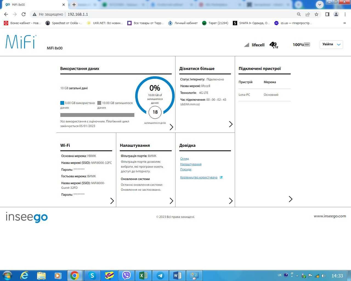Open the Chrome profile icon

point(336,14)
